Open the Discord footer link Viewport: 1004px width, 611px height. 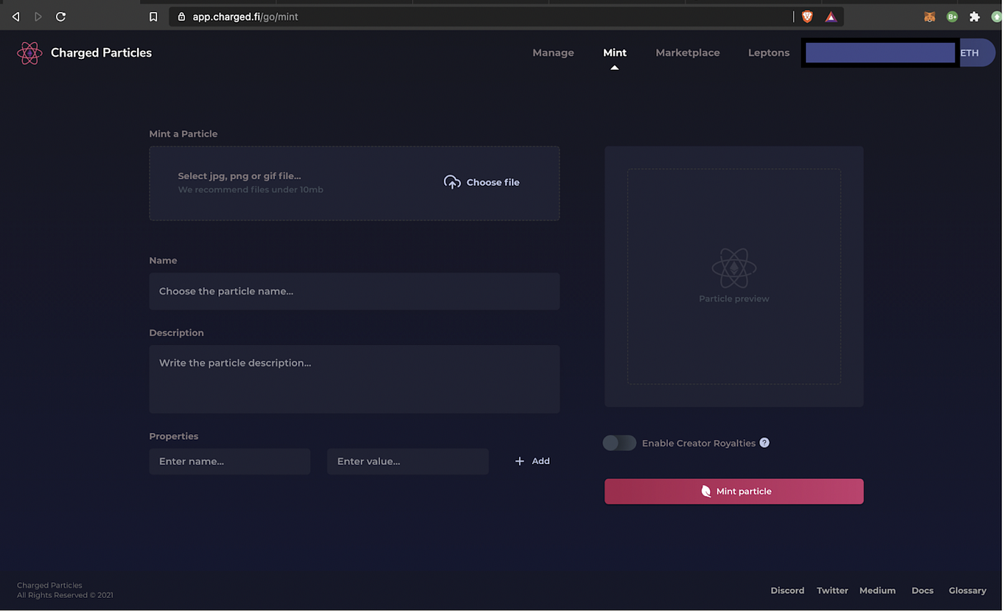(x=787, y=590)
